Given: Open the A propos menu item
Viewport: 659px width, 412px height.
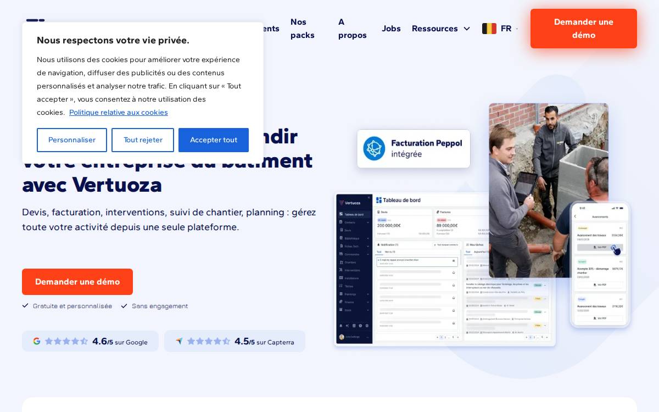Looking at the screenshot, I should pos(353,29).
